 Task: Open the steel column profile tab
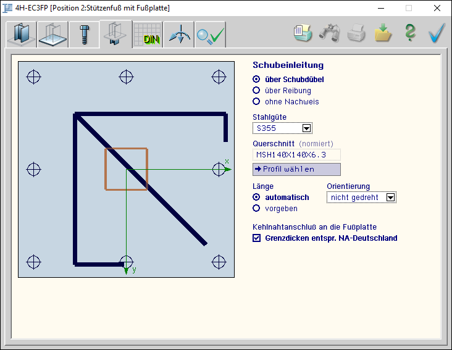click(21, 35)
